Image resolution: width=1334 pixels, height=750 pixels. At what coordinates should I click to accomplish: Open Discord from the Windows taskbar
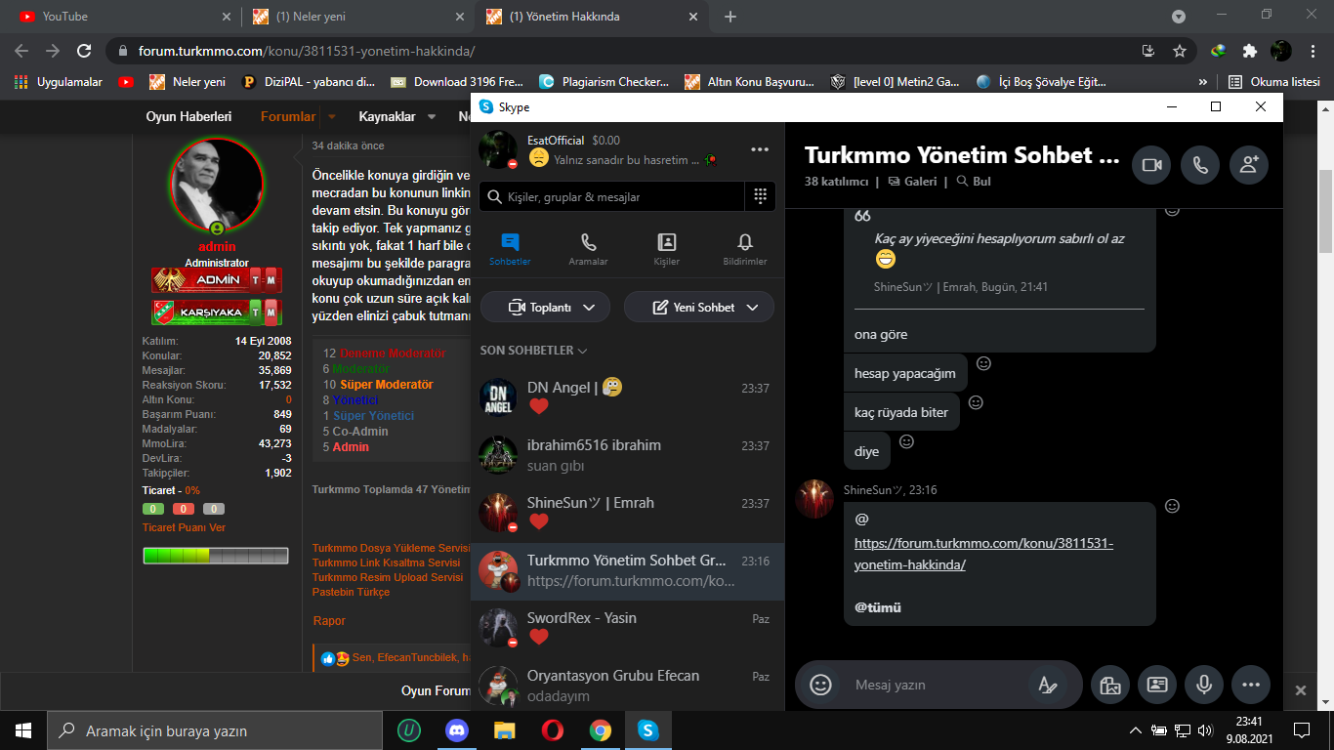457,729
